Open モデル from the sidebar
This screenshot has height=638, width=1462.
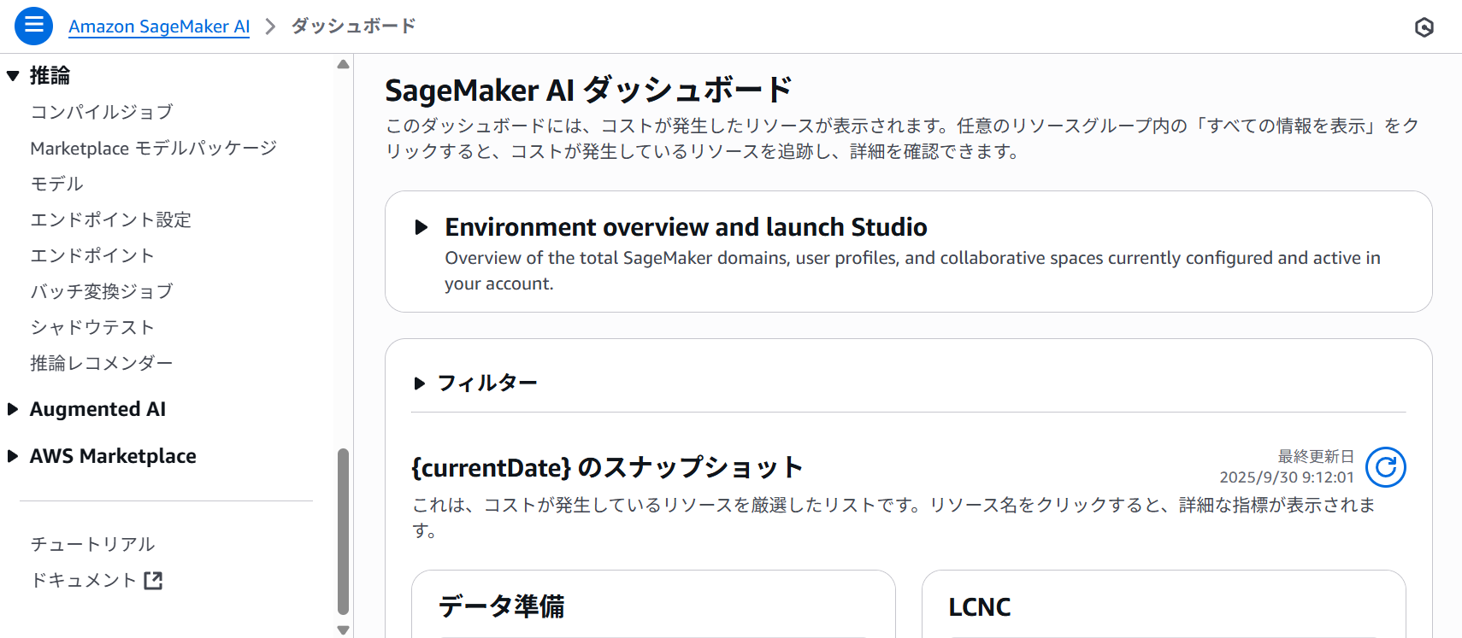[56, 183]
